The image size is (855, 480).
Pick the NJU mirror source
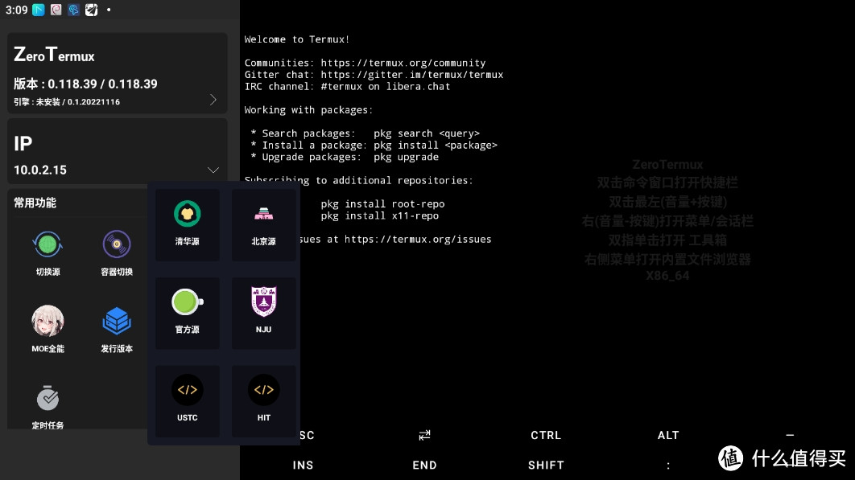click(264, 313)
